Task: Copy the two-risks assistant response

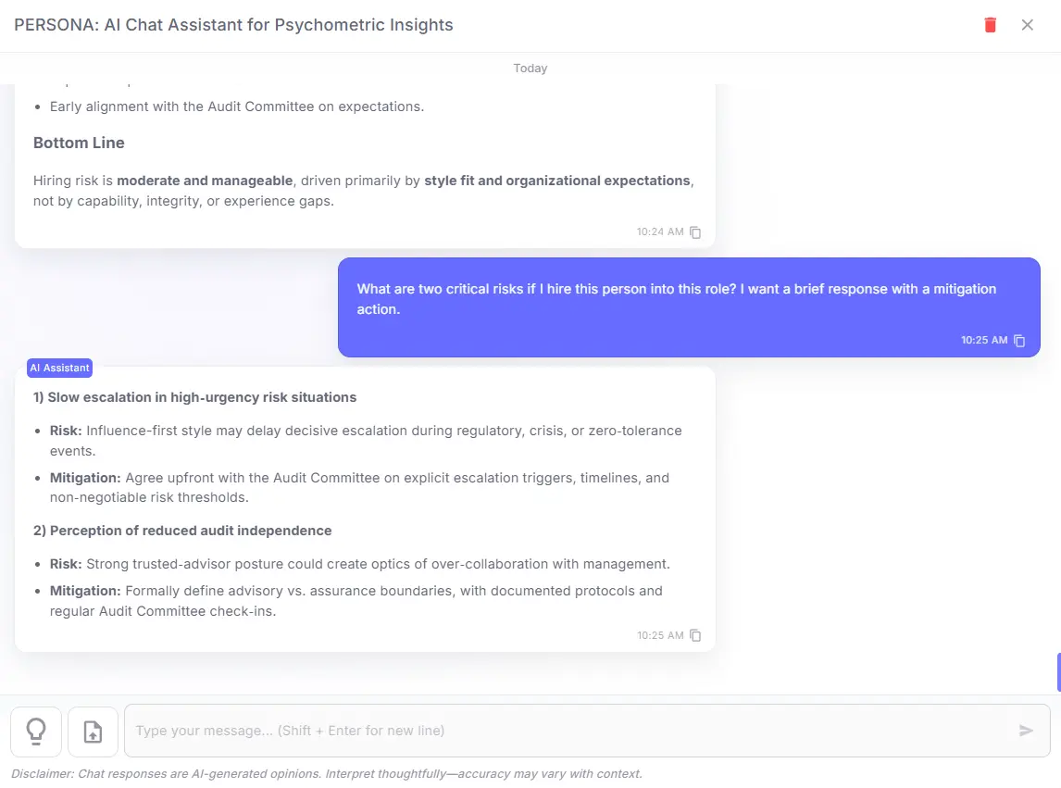Action: 695,635
